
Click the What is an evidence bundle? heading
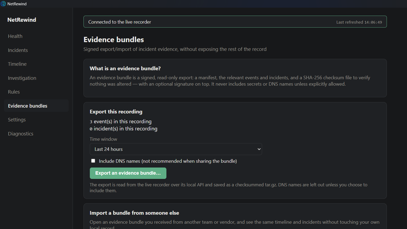point(125,68)
